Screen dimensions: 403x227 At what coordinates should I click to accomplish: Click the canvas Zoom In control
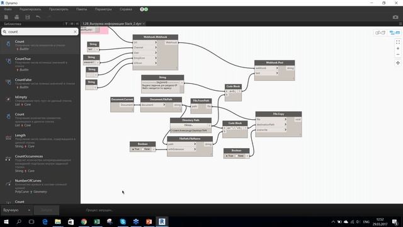tap(398, 49)
